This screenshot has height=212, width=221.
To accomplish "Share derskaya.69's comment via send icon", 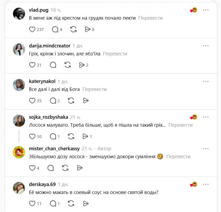I will 85,203.
